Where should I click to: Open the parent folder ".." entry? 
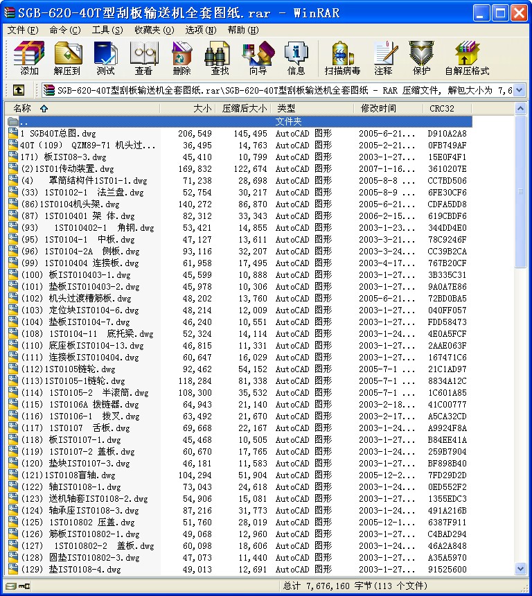[x=24, y=121]
